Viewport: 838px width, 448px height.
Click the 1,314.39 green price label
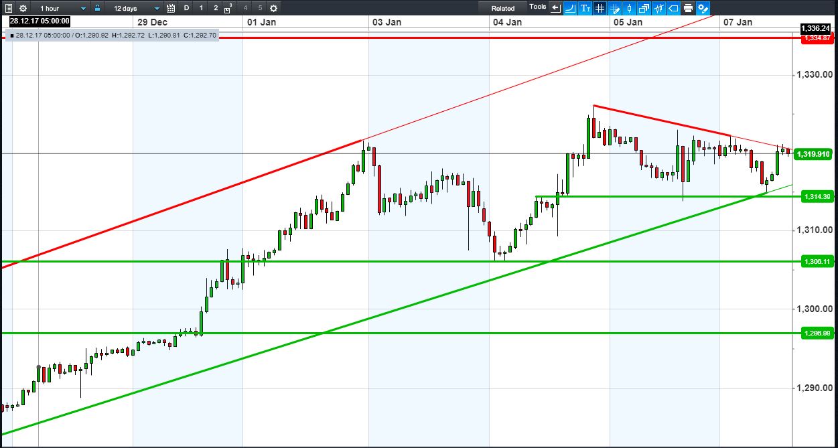[x=817, y=196]
